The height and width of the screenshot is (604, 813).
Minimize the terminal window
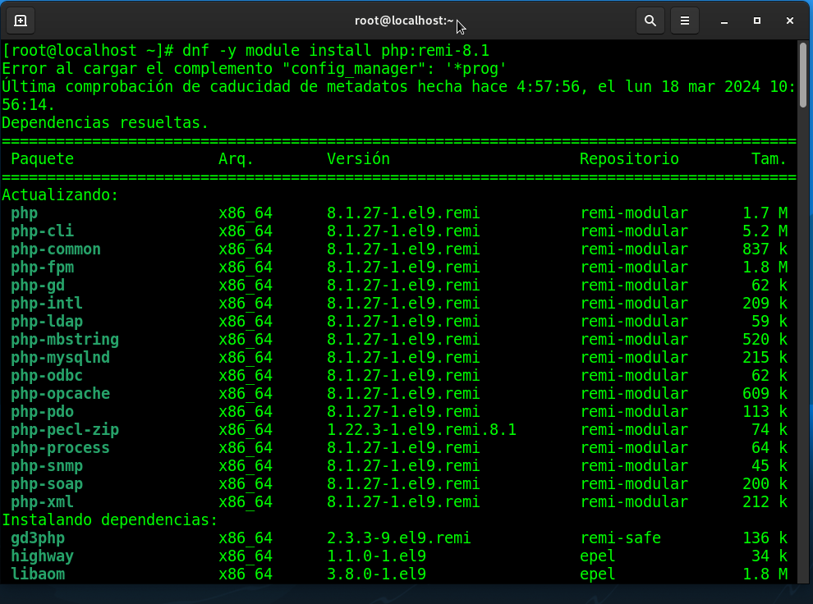coord(724,21)
